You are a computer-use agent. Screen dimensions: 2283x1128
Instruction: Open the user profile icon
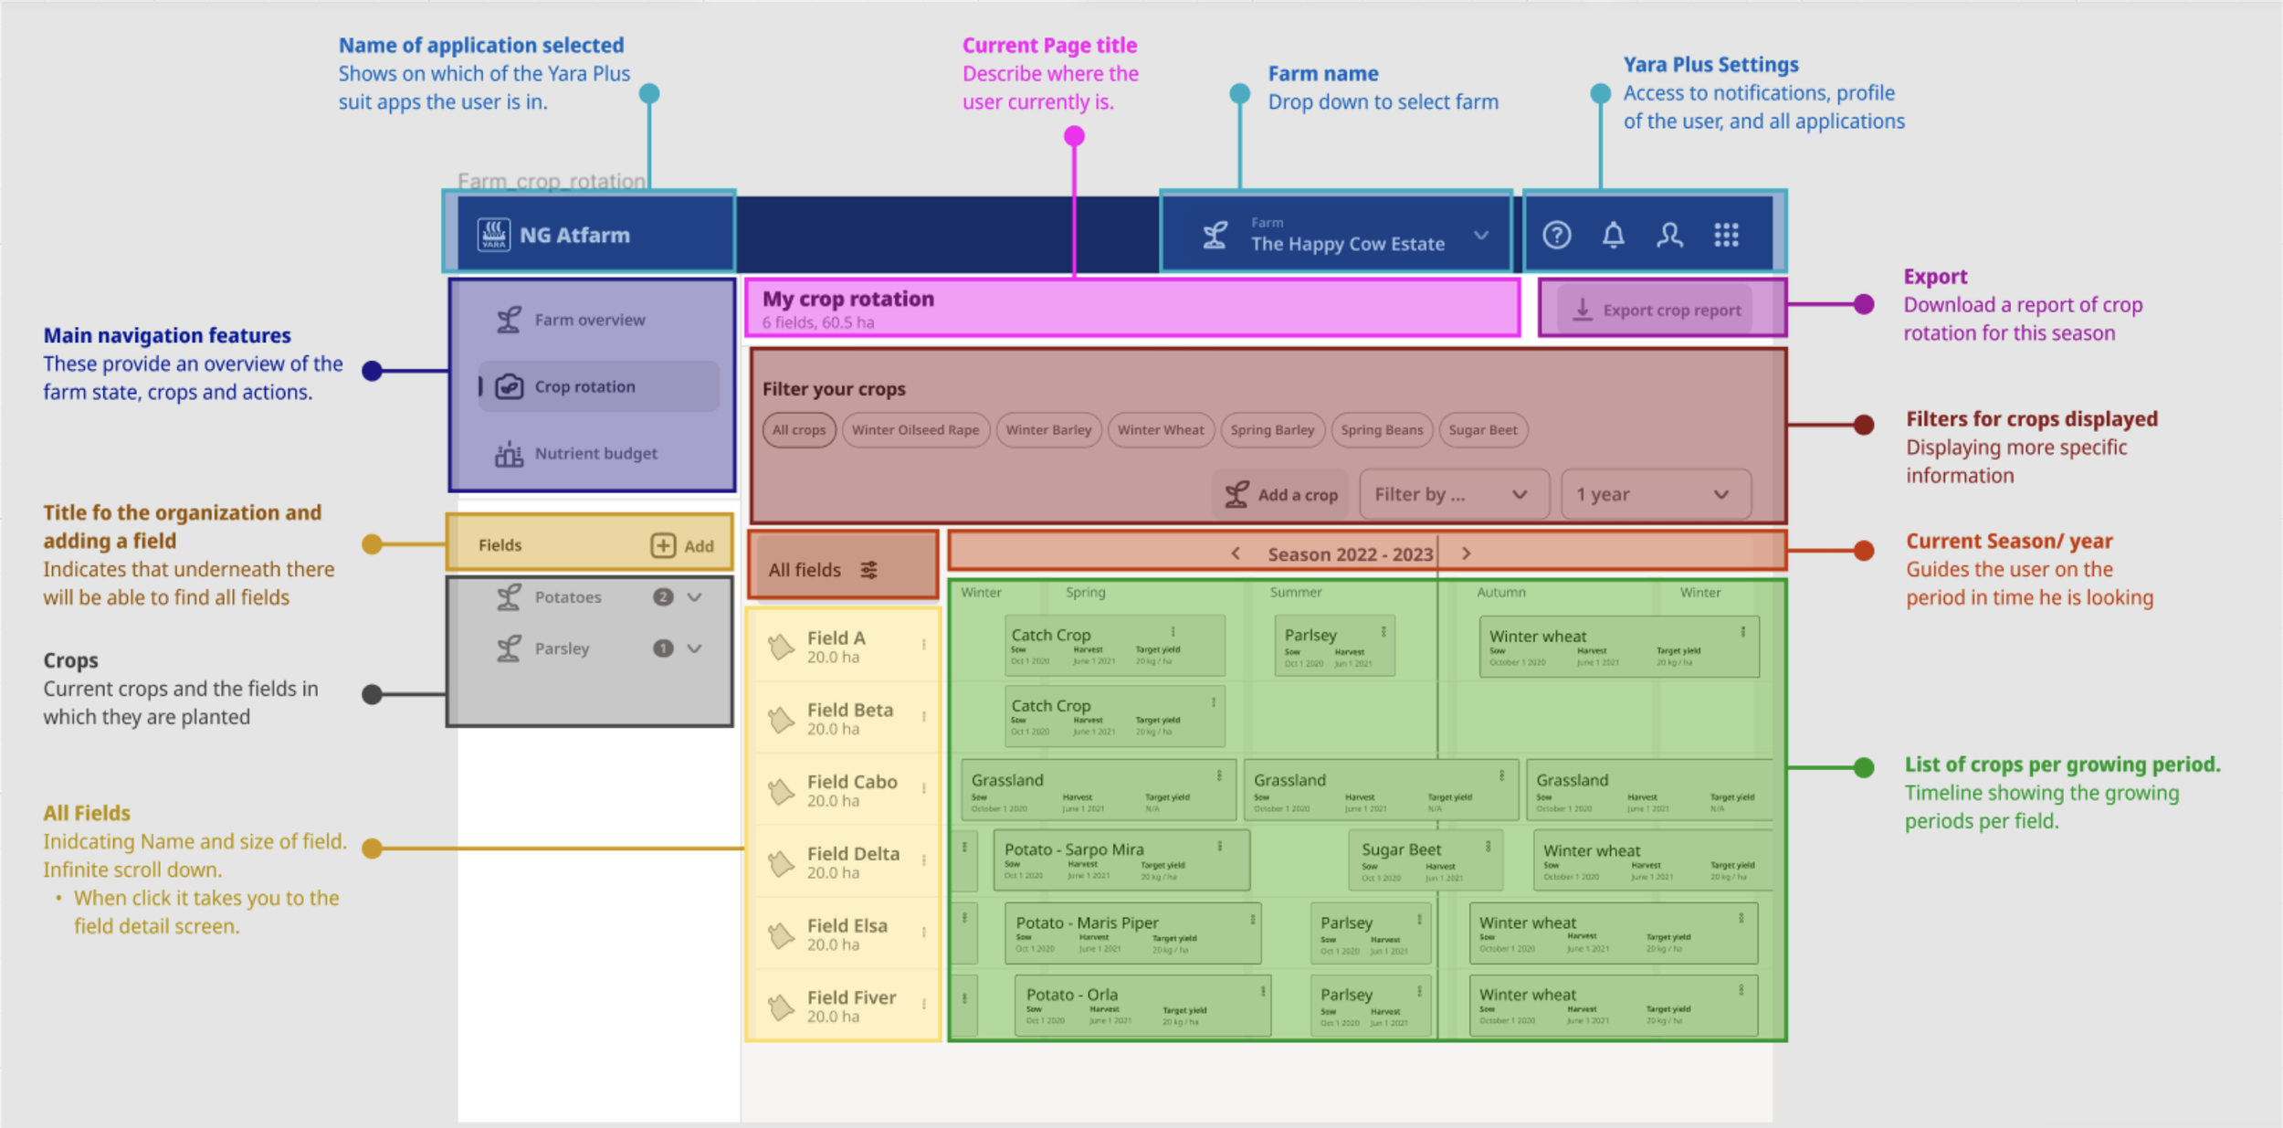click(x=1670, y=236)
